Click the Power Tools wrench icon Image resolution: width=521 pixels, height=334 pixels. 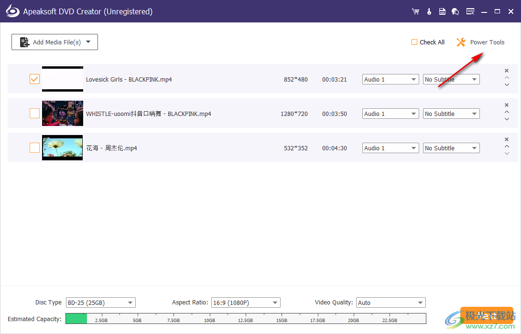point(461,42)
